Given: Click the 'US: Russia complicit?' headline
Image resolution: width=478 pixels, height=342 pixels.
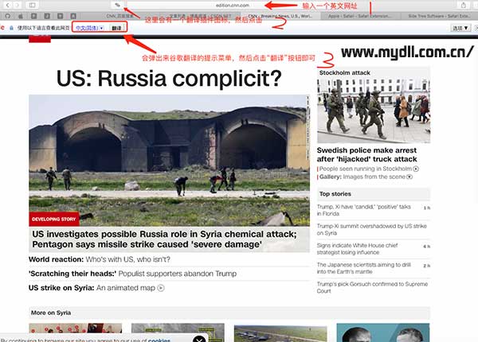Looking at the screenshot, I should pyautogui.click(x=169, y=79).
